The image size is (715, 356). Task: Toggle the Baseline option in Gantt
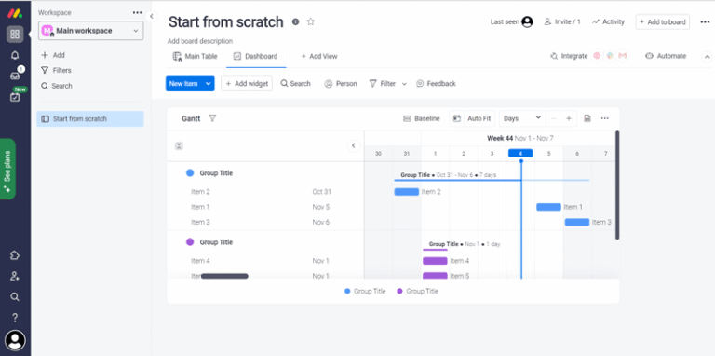tap(422, 118)
